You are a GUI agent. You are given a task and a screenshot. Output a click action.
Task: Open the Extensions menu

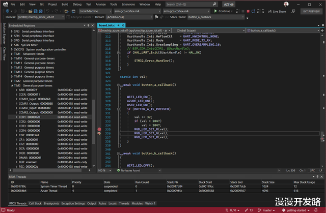tap(128, 4)
